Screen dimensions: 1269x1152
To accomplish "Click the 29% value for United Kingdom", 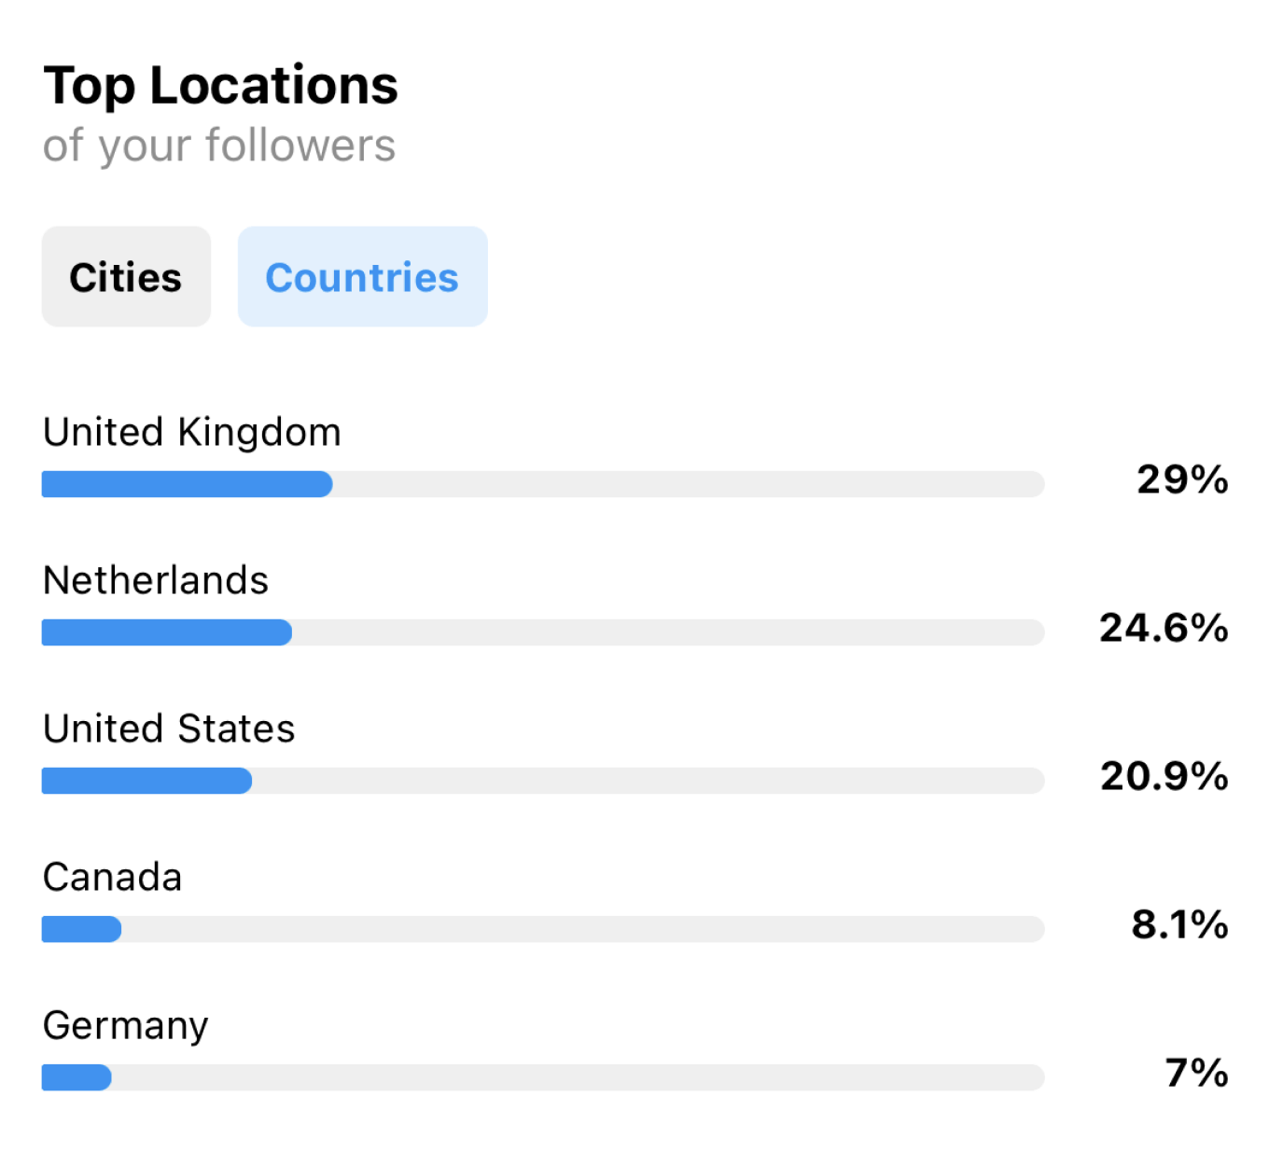I will pyautogui.click(x=1181, y=479).
